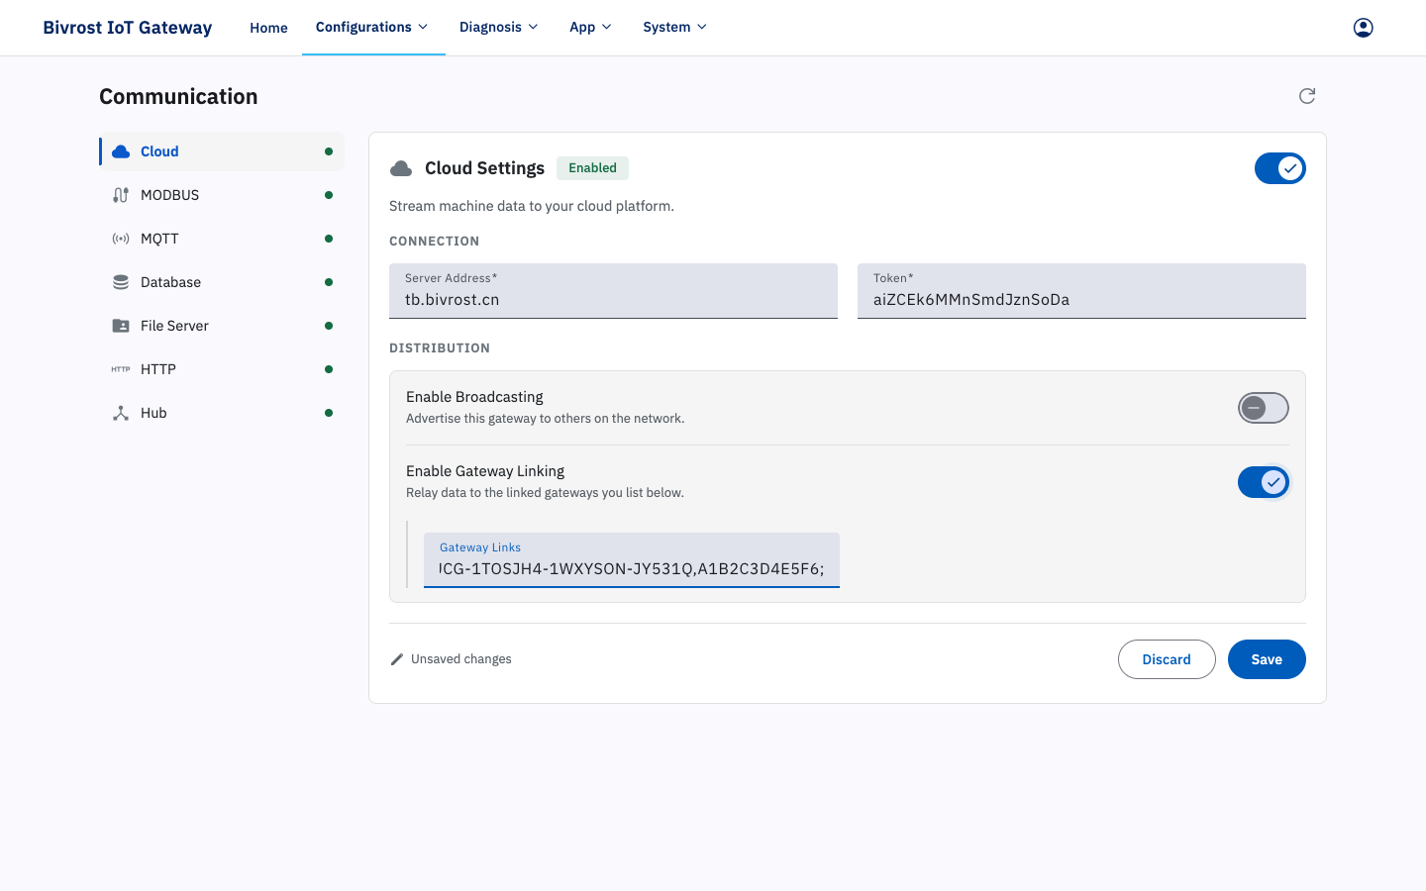Turn on Enable Broadcasting switch
Viewport: 1426px width, 891px height.
[1264, 408]
